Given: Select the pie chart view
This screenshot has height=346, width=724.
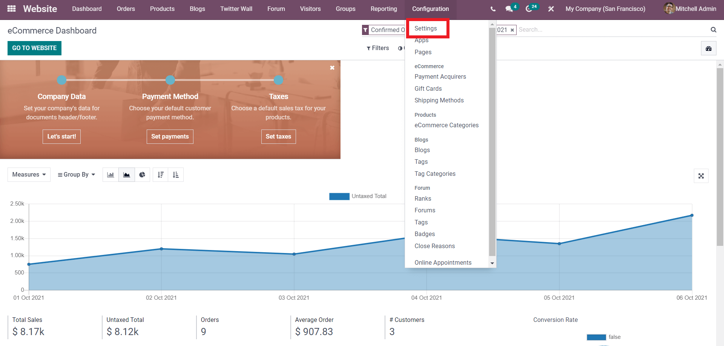Looking at the screenshot, I should (x=143, y=174).
